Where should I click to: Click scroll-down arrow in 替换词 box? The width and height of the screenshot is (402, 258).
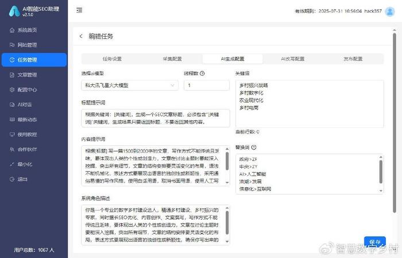click(x=381, y=191)
